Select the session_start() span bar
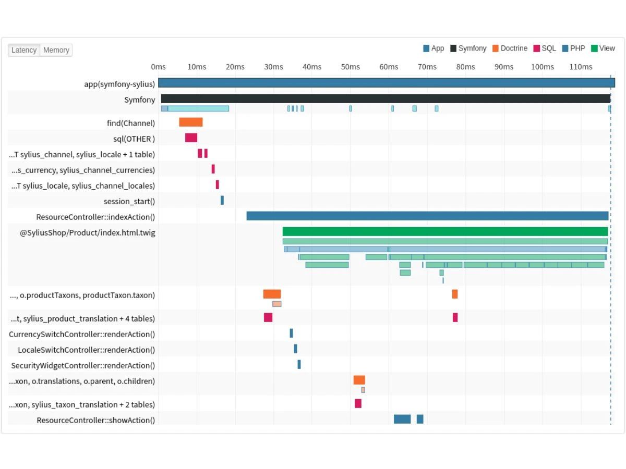Screen dimensions: 626x469 point(222,200)
